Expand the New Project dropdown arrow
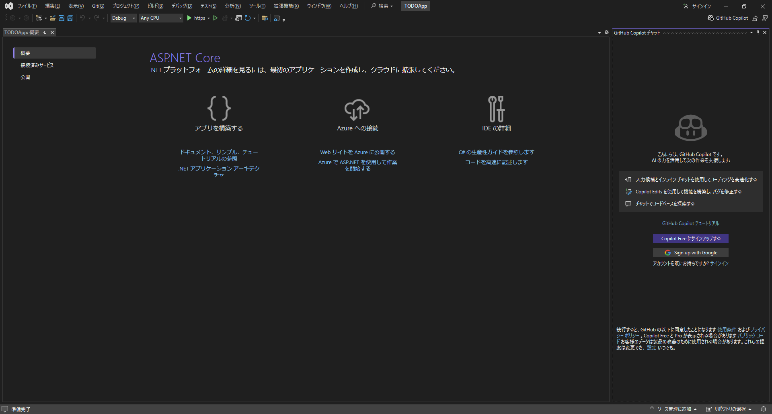 pyautogui.click(x=45, y=18)
